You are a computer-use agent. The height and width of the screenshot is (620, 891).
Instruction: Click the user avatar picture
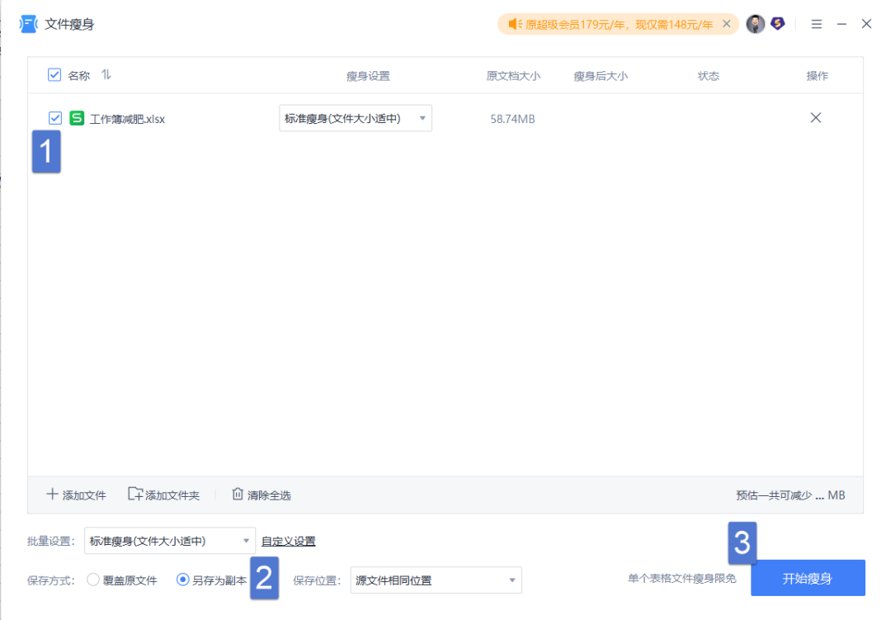point(755,24)
